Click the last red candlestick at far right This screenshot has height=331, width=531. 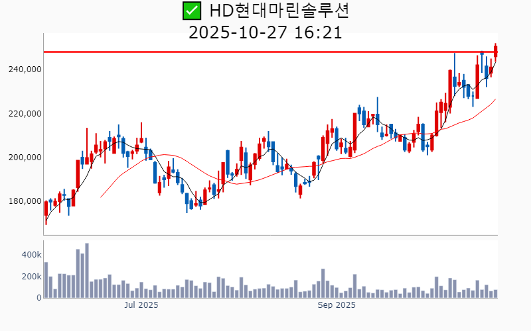pos(495,52)
